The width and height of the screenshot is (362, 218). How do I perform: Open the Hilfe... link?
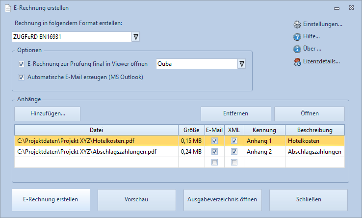pyautogui.click(x=311, y=36)
